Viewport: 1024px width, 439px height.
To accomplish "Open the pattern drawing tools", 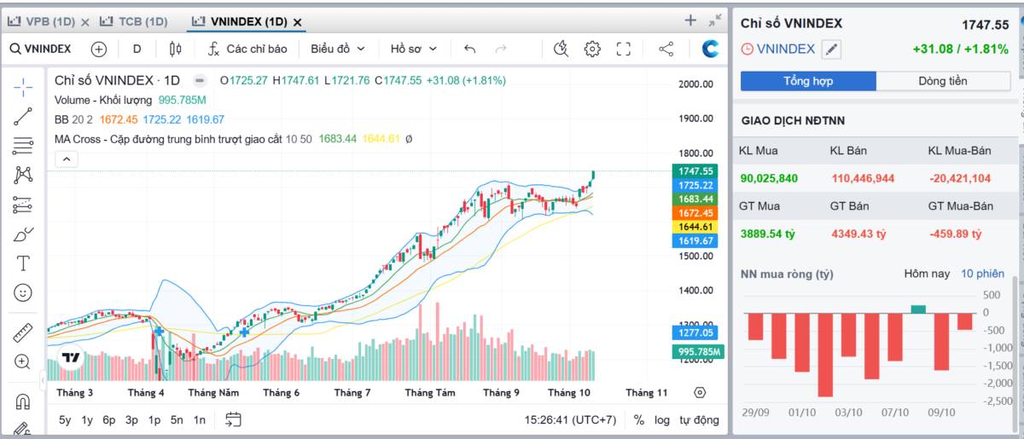I will pyautogui.click(x=23, y=175).
